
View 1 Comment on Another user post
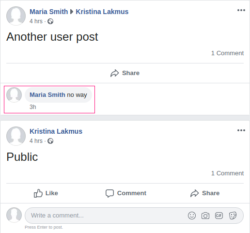[227, 53]
